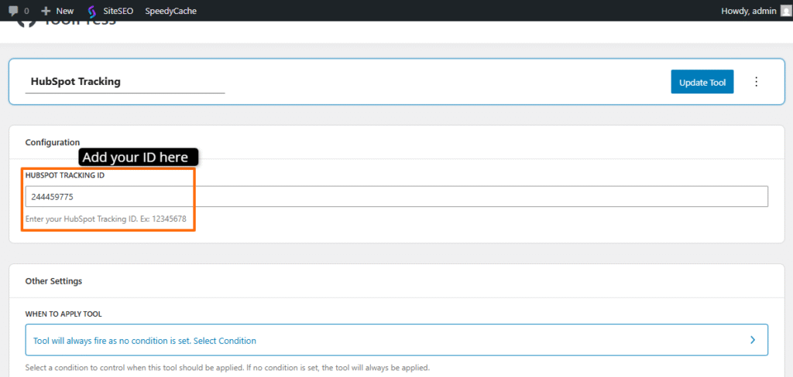Open the three-dot more options menu
793x377 pixels.
click(x=756, y=82)
